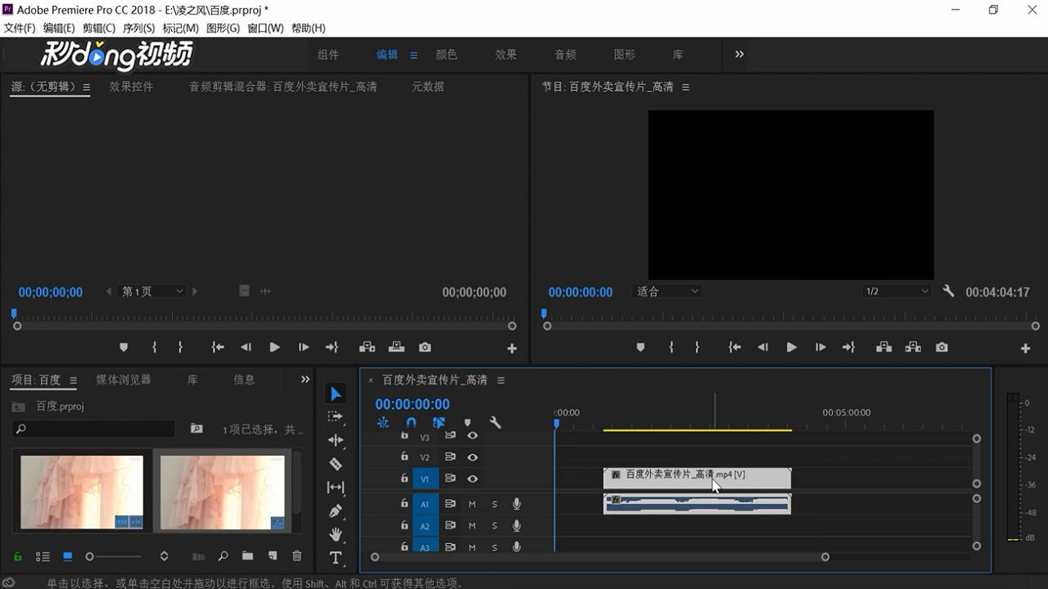Create a new bin in project panel
The image size is (1048, 589).
click(x=247, y=556)
